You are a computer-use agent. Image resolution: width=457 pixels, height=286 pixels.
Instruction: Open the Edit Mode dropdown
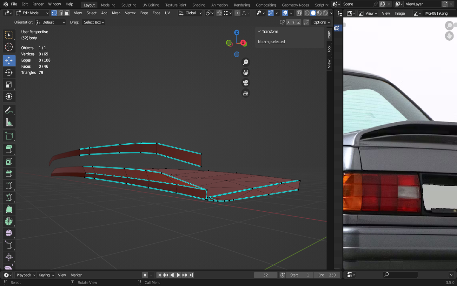pos(32,13)
